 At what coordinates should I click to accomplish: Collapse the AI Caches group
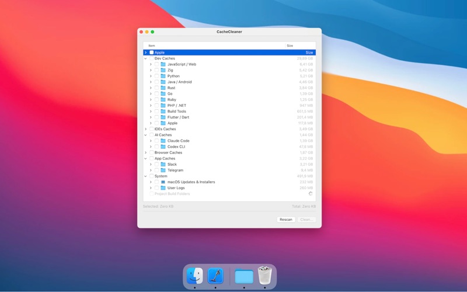pos(145,135)
